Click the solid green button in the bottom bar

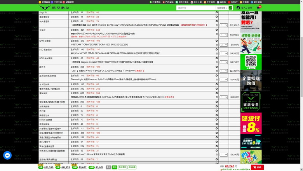coord(114,167)
